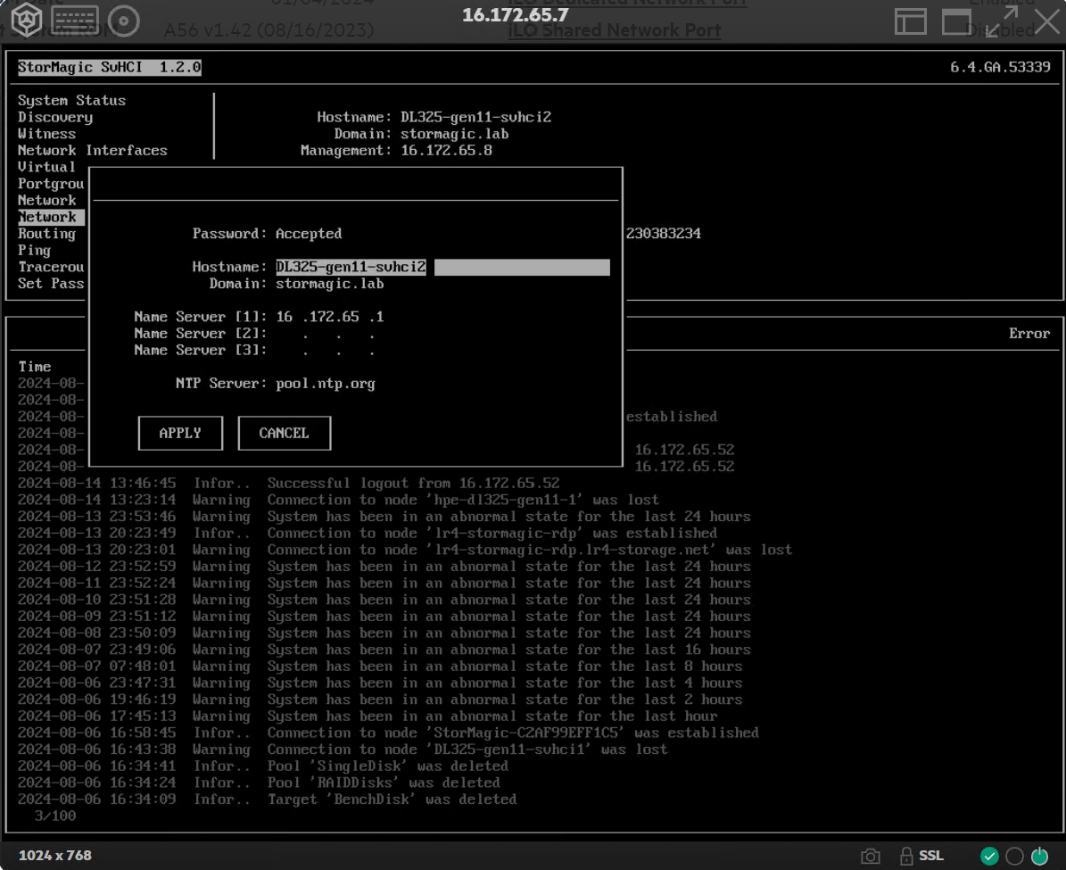Image resolution: width=1066 pixels, height=870 pixels.
Task: Open the Routing menu entry
Action: 47,234
